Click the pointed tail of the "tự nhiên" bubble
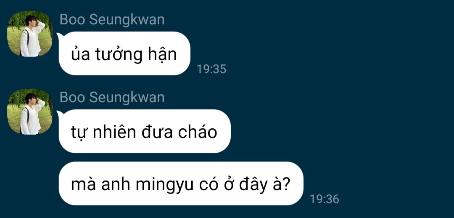The image size is (454, 218). [x=59, y=114]
